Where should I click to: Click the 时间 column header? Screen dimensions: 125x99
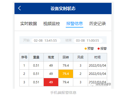(x=97, y=57)
